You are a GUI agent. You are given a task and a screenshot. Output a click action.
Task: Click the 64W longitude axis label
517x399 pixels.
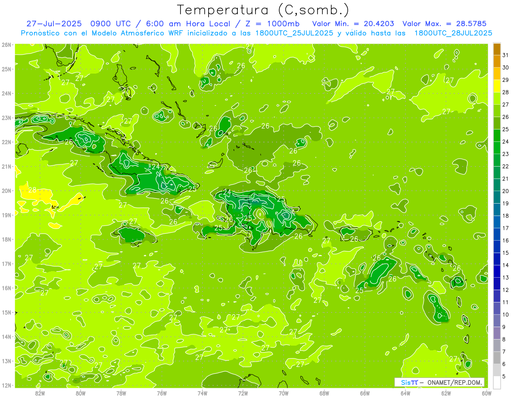tap(405, 393)
